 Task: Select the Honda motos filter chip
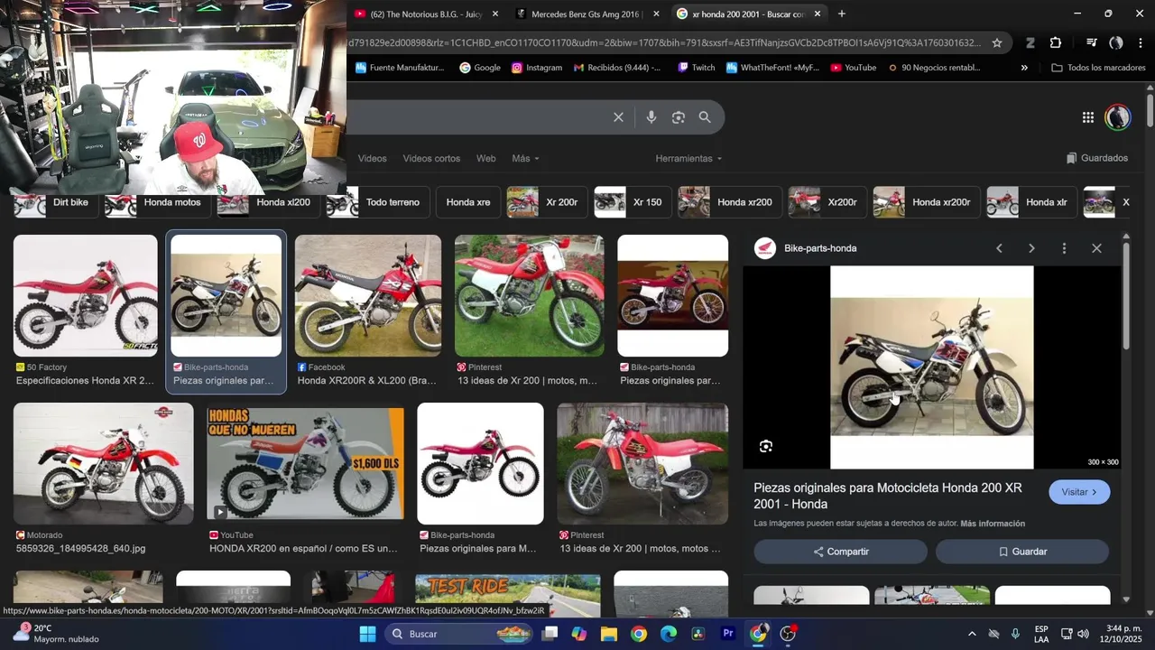157,202
